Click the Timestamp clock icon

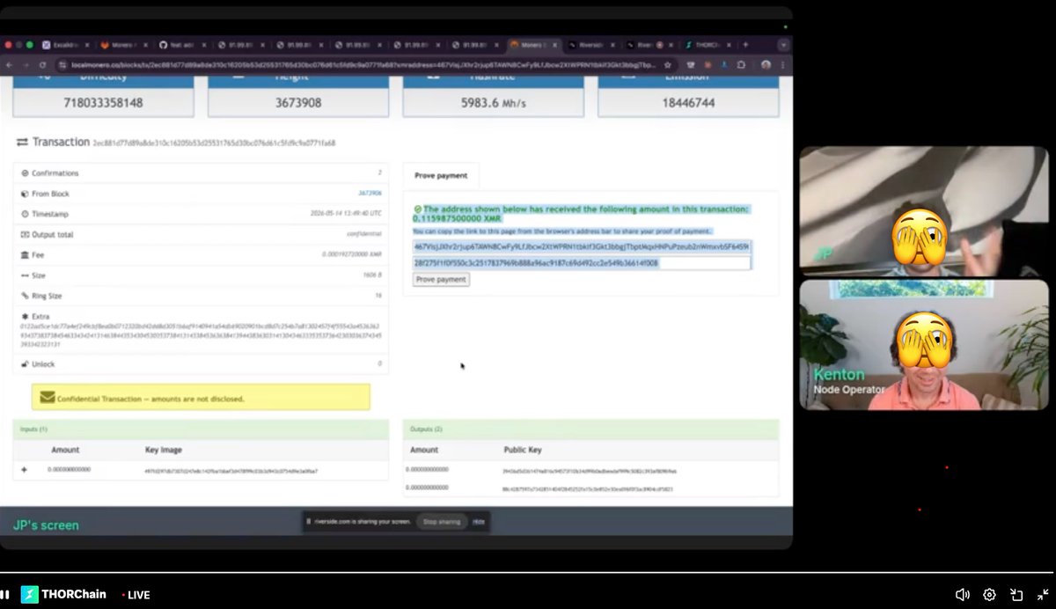pos(24,214)
